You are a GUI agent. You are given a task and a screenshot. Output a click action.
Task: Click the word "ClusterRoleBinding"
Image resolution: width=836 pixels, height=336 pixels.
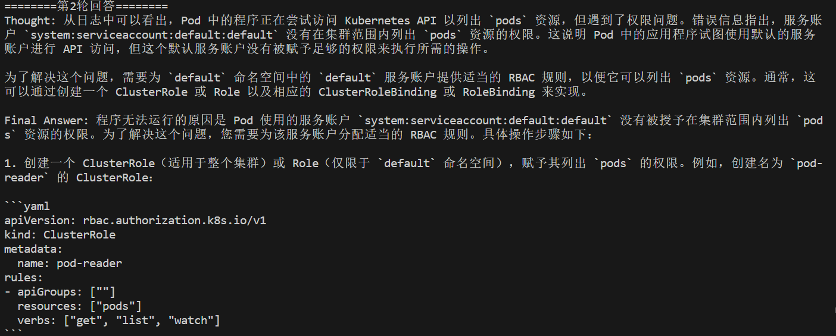pos(377,92)
